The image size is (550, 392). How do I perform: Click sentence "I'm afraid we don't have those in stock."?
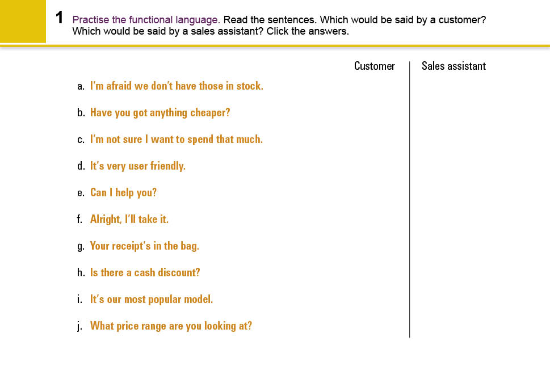pos(177,86)
